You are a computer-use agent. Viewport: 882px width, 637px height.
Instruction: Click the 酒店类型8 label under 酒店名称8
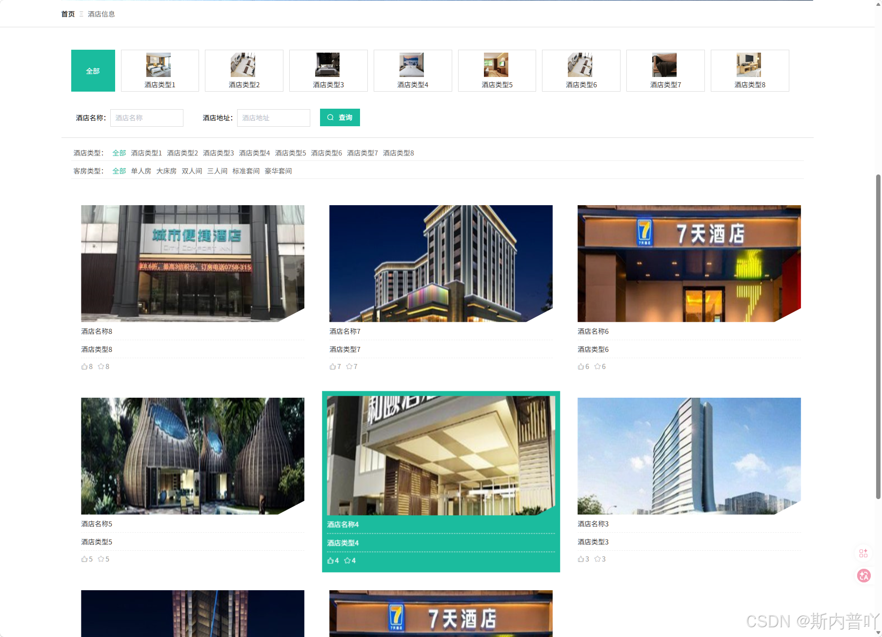97,349
